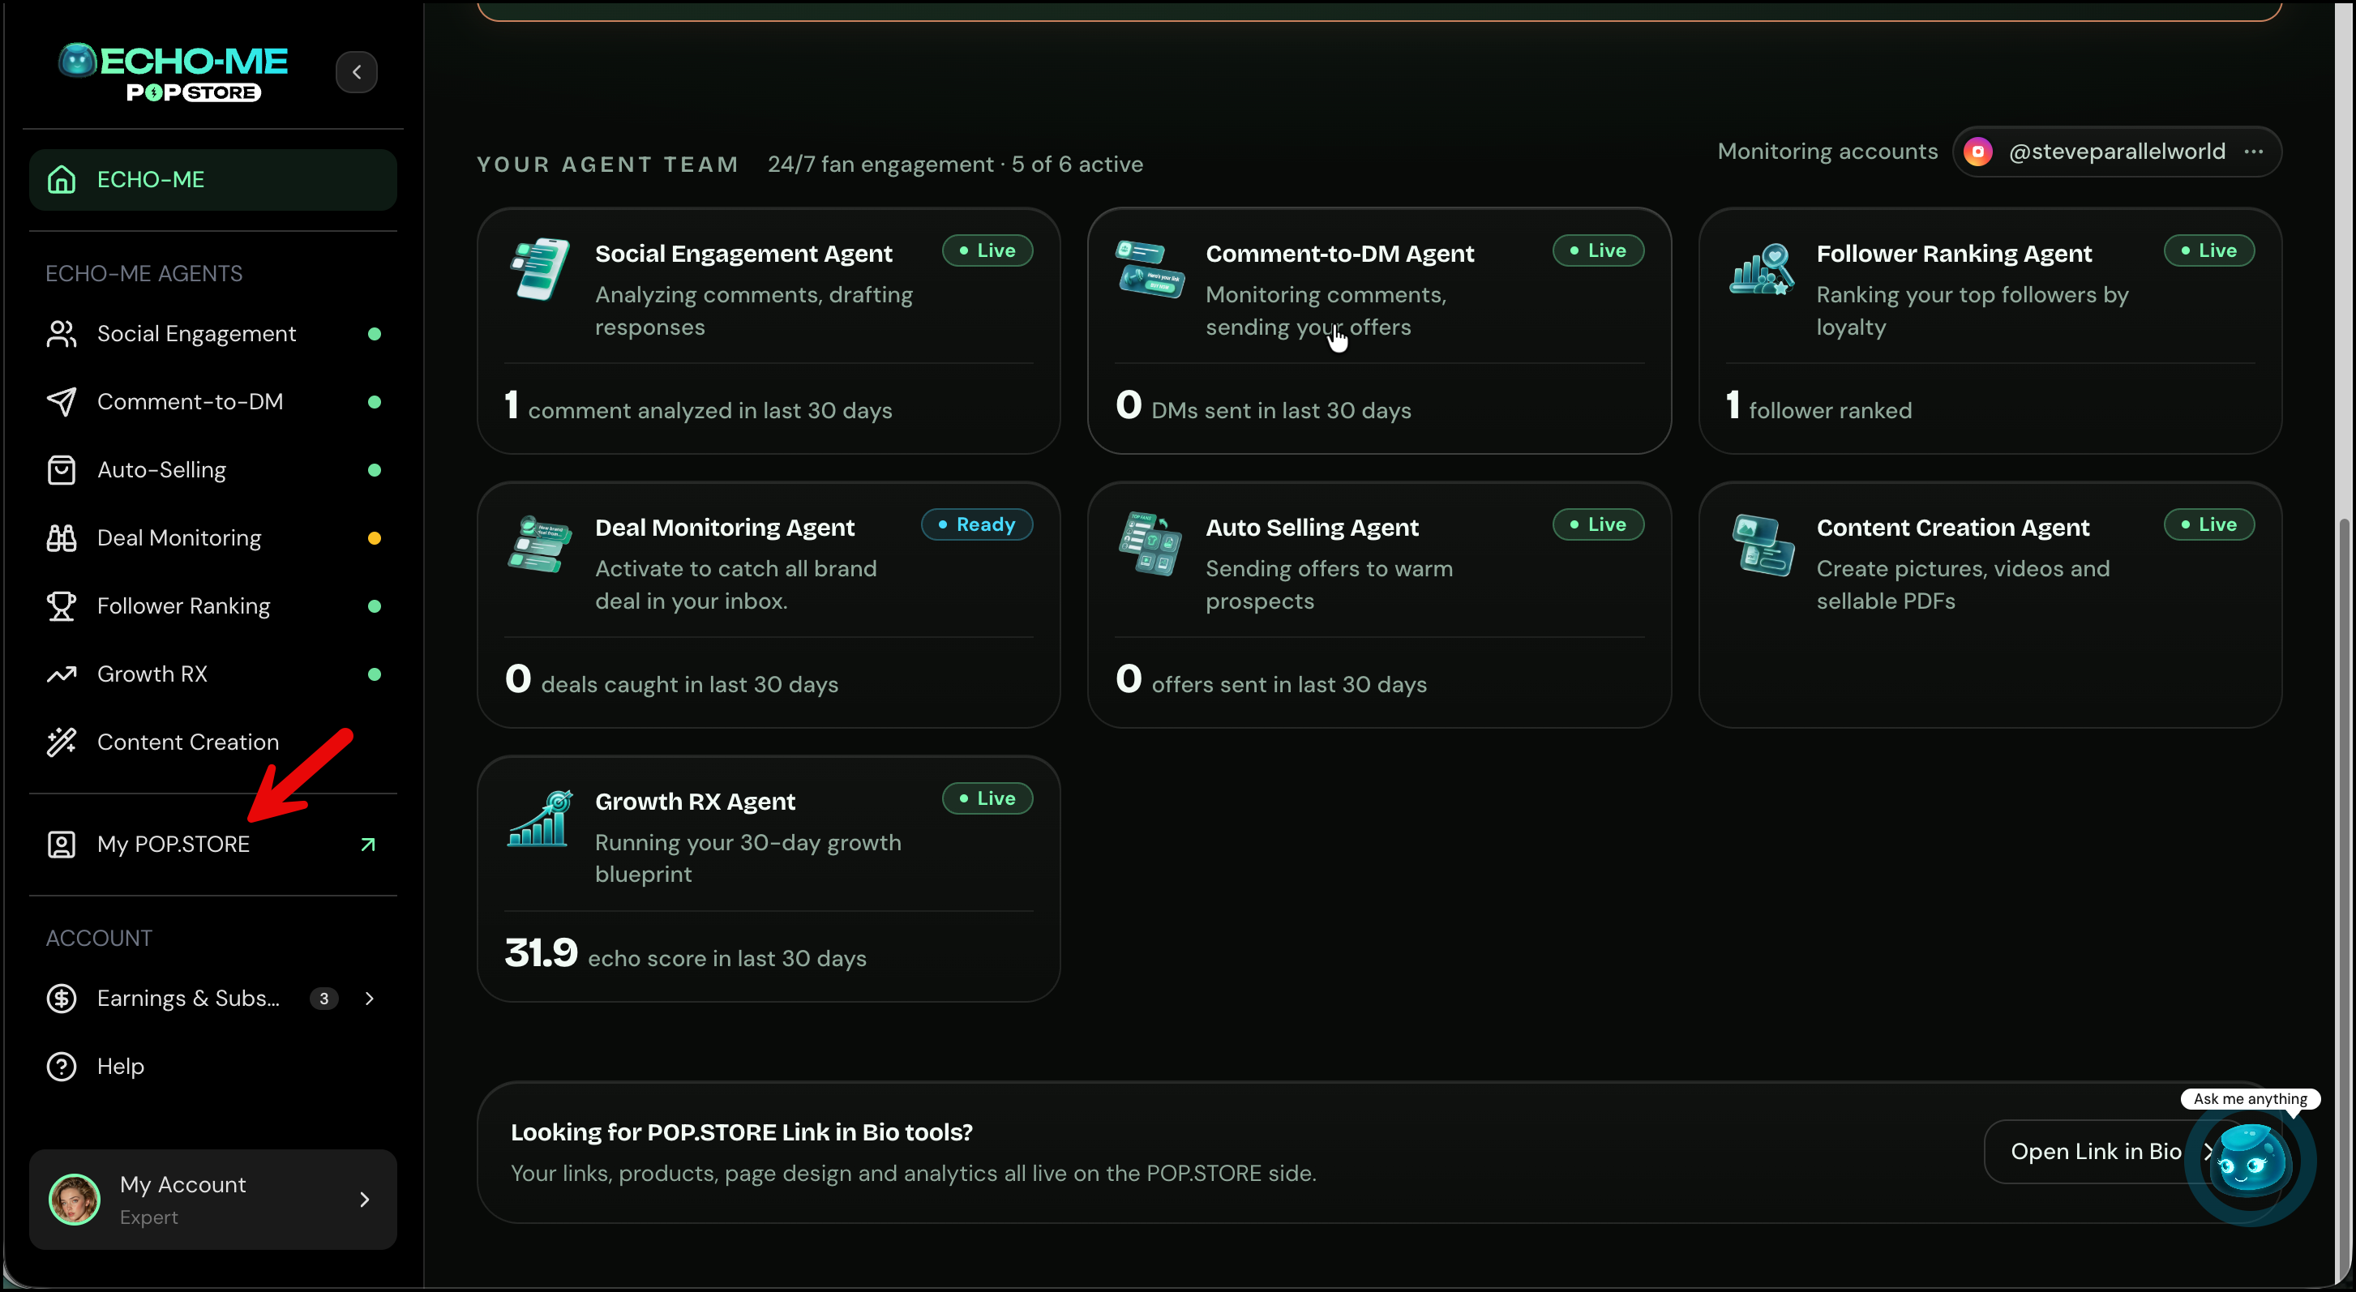Open the Ask me anything chatbot avatar
The image size is (2356, 1292).
point(2251,1161)
